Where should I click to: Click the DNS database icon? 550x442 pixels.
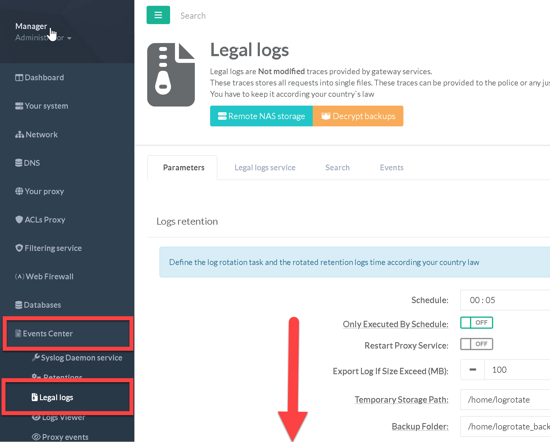[19, 163]
